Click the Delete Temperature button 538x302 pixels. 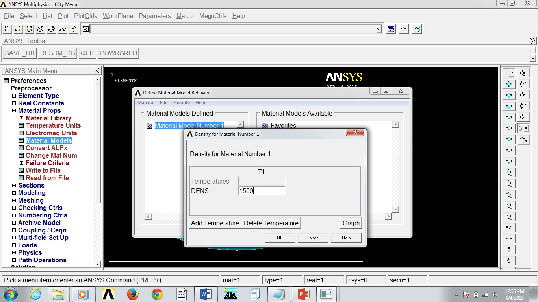pos(271,223)
